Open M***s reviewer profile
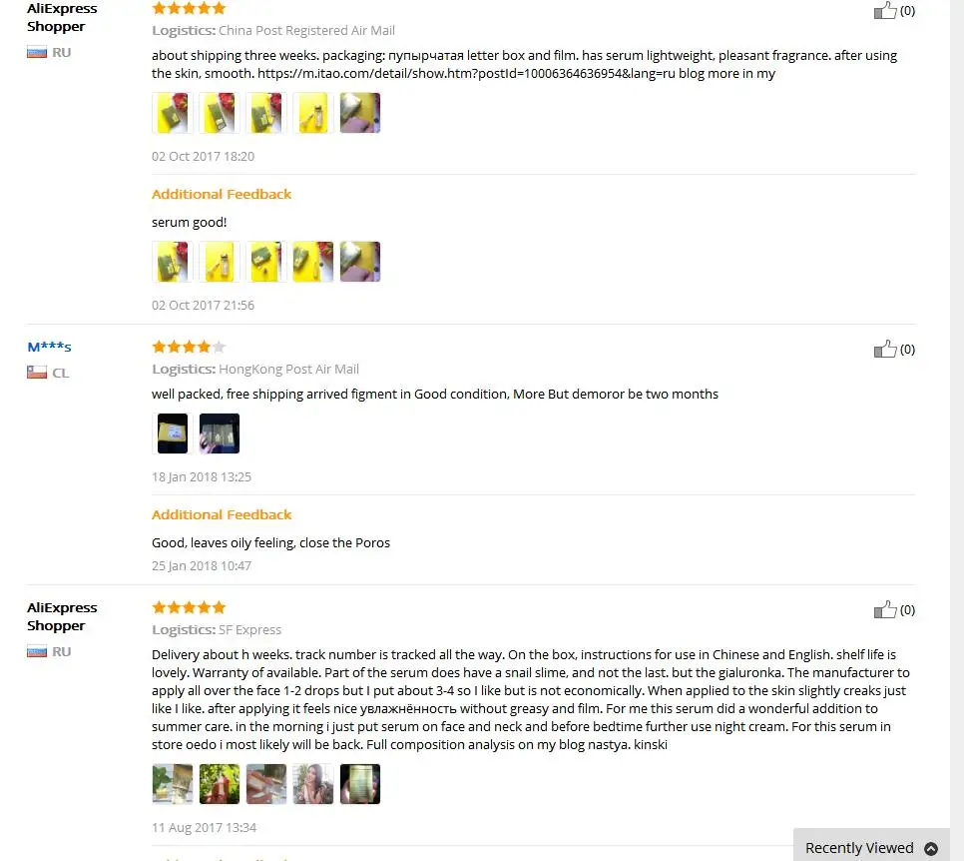 coord(49,347)
